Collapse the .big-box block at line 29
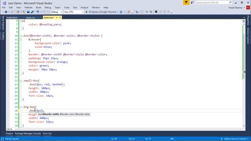 pos(21,107)
